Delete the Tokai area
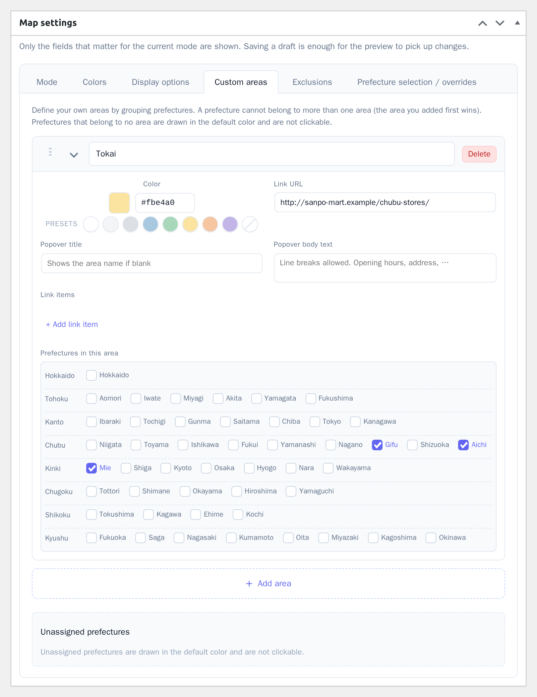 [479, 154]
